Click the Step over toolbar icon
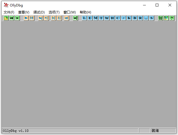The height and width of the screenshot is (135, 178). tap(46, 18)
